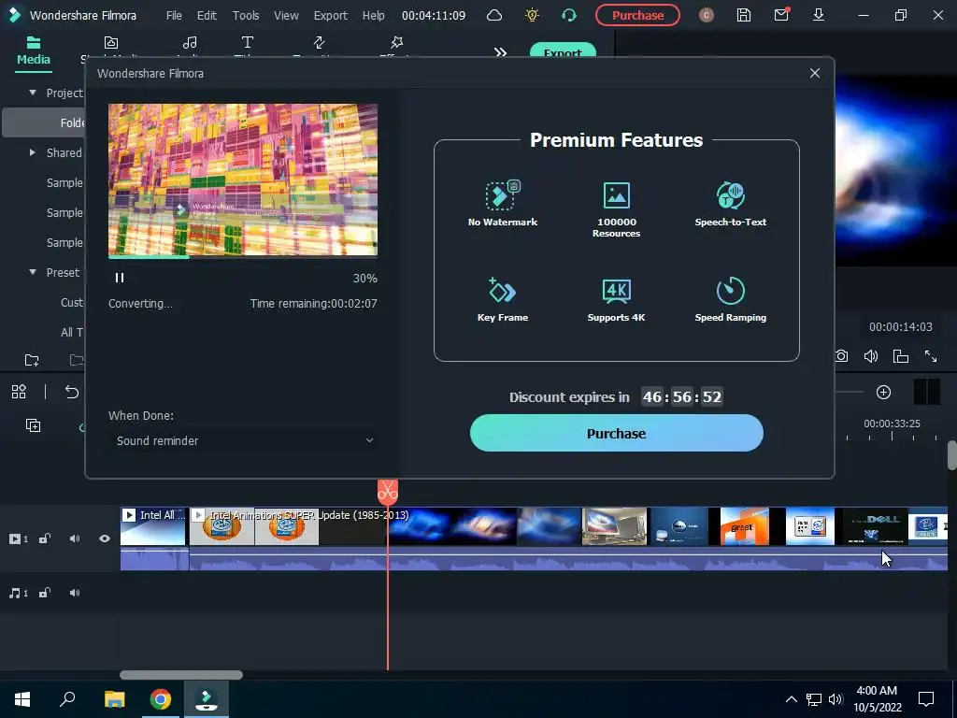This screenshot has width=957, height=718.
Task: Click the 100000 Resources feature icon
Action: coord(617,194)
